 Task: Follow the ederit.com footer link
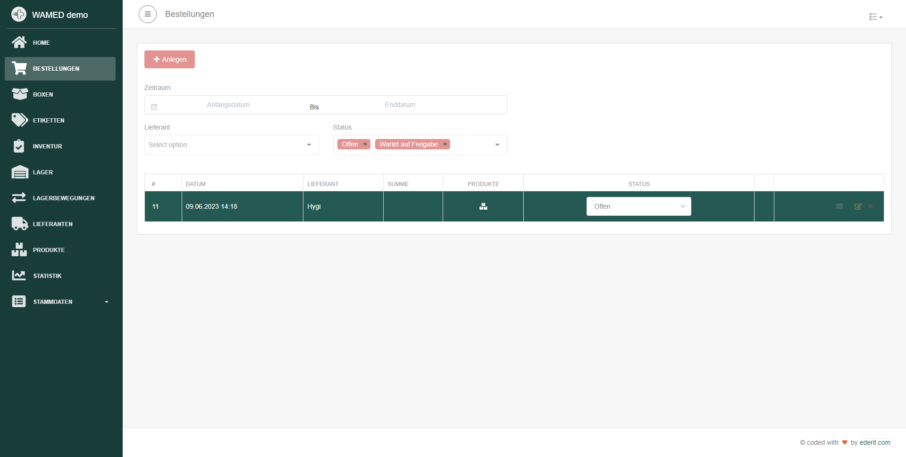pos(875,442)
